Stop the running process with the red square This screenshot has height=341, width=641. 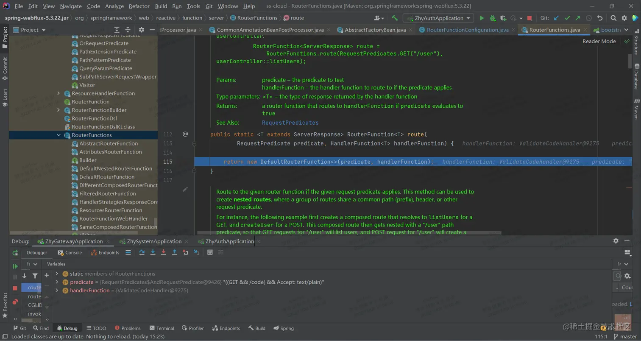tap(530, 18)
